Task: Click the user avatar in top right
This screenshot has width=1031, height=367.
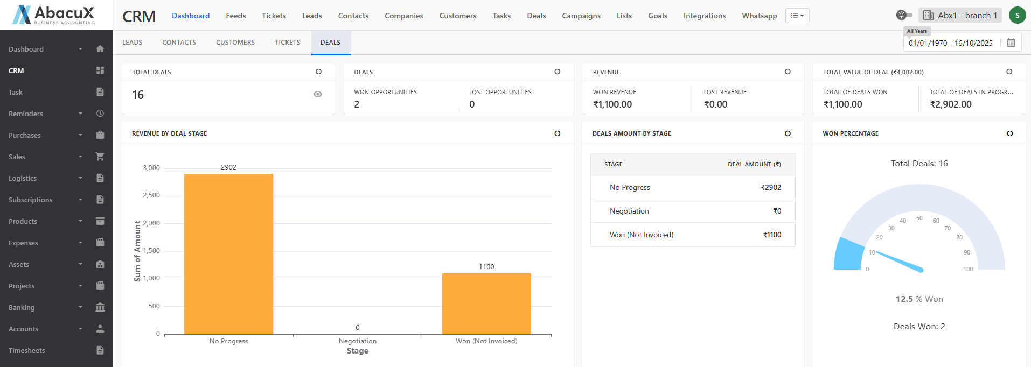Action: pyautogui.click(x=1016, y=16)
